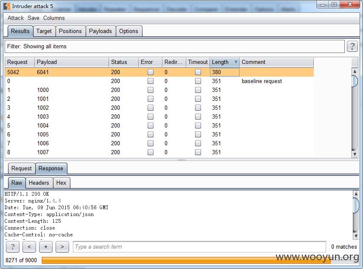The width and height of the screenshot is (363, 269).
Task: Click the plus search options button
Action: (46, 247)
